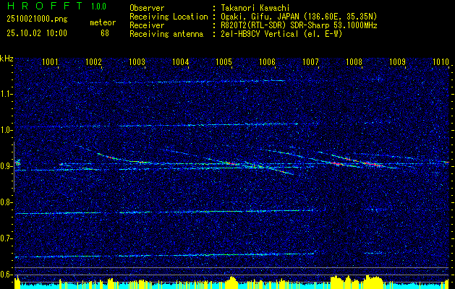This screenshot has height=289, width=455.
Task: Click the 1001 time axis marker
Action: point(50,61)
